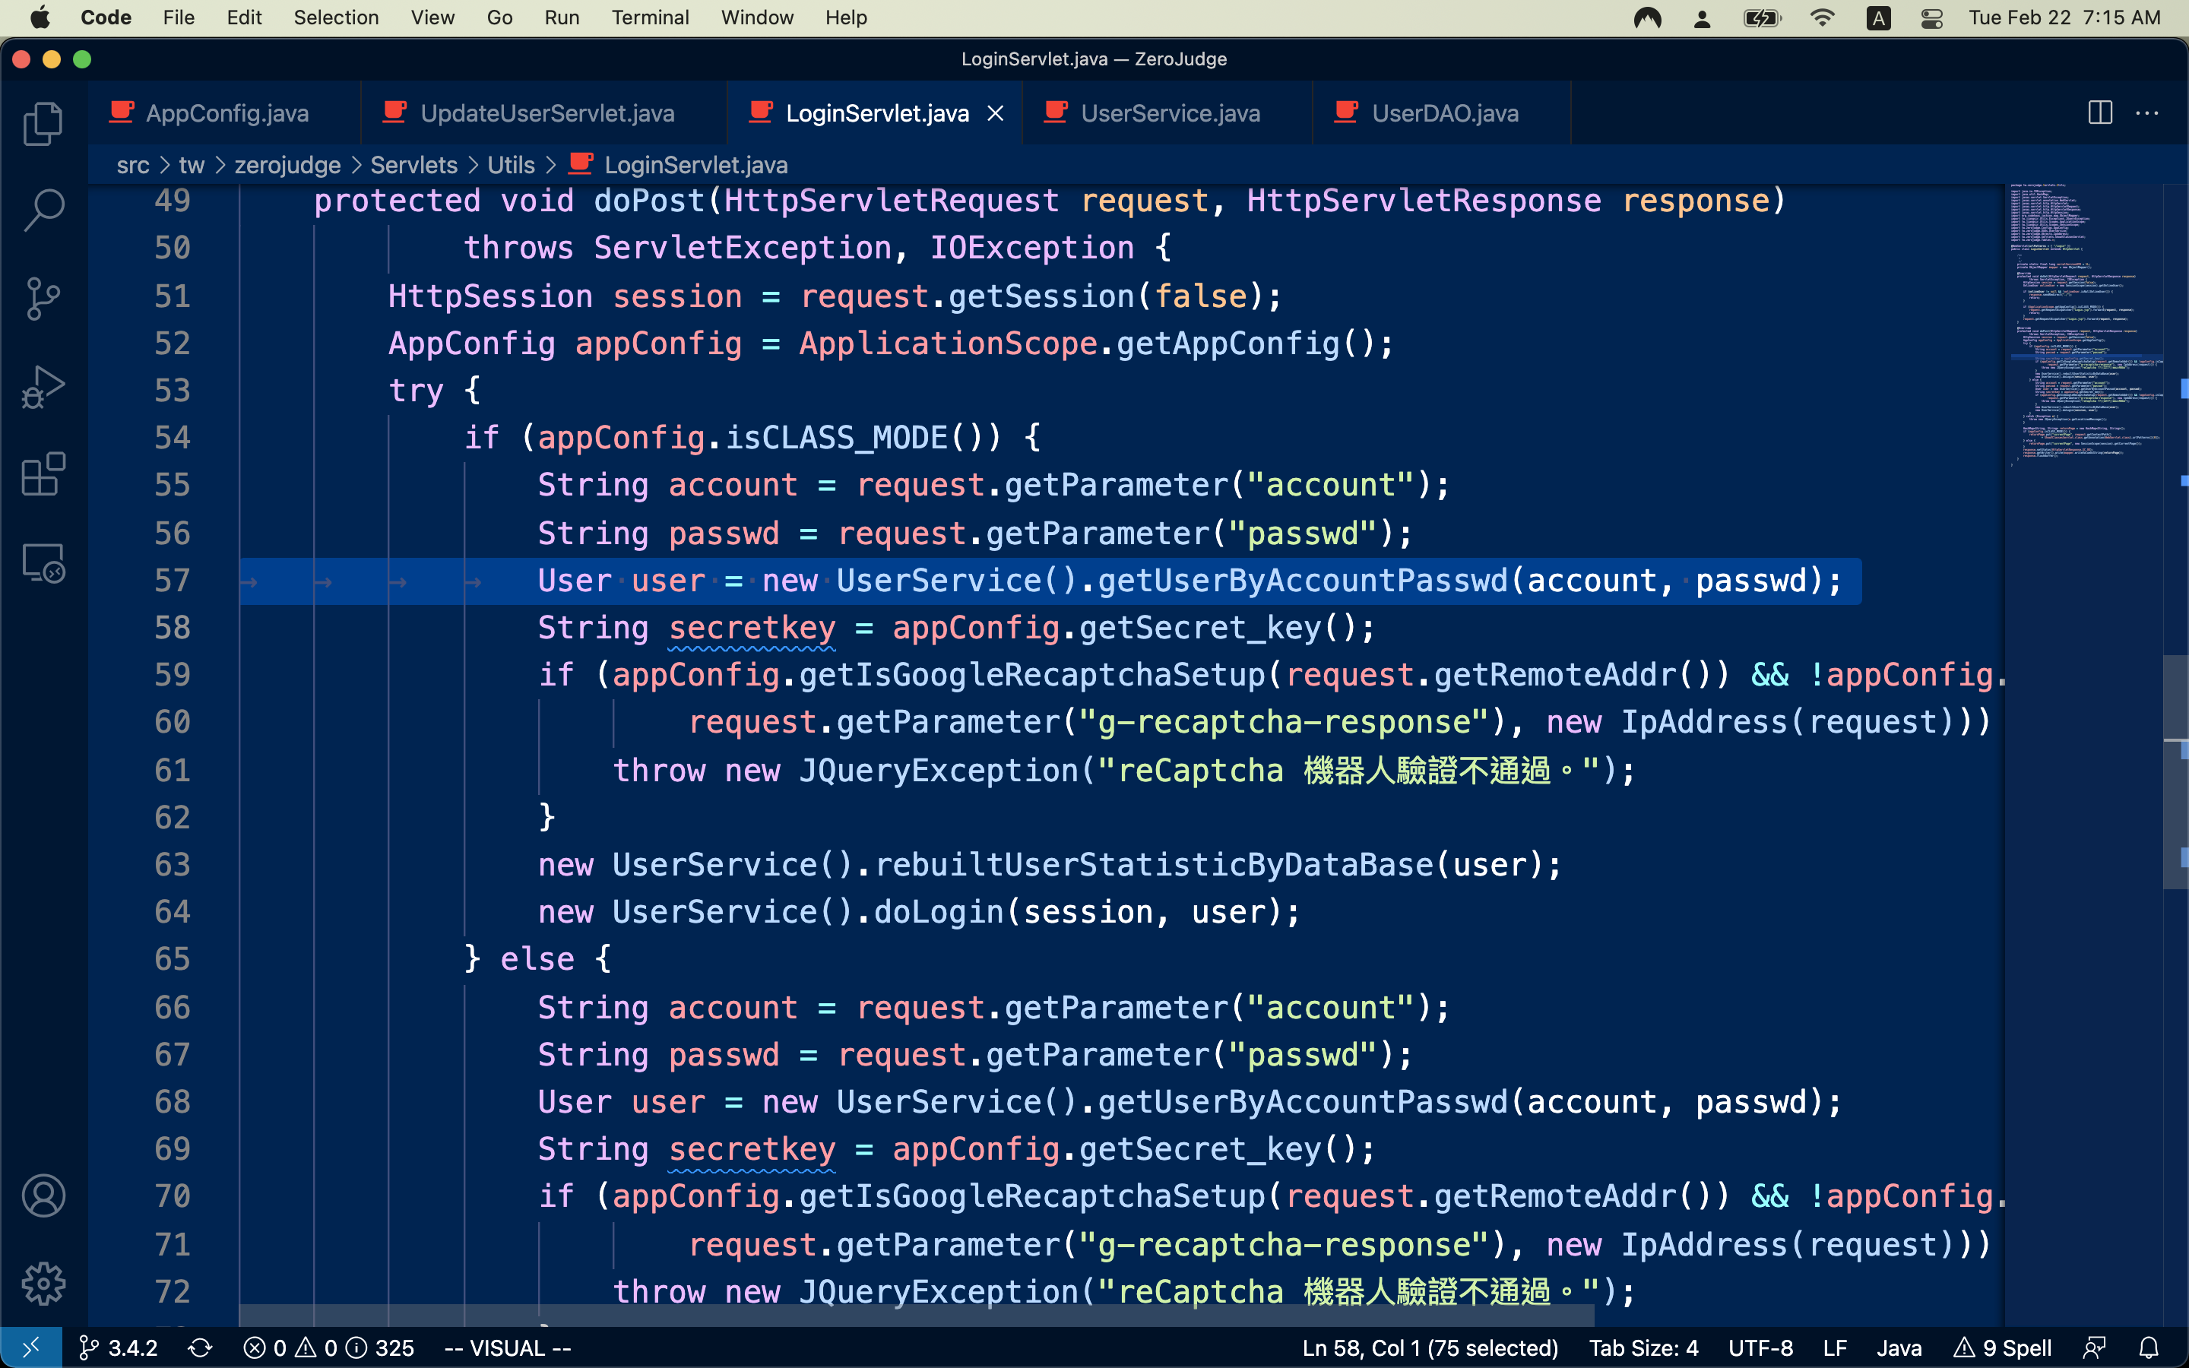The height and width of the screenshot is (1368, 2189).
Task: Change end of line sequence LF
Action: click(x=1834, y=1348)
